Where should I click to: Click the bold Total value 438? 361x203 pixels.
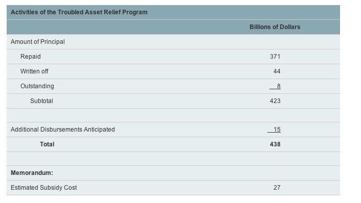tap(275, 144)
